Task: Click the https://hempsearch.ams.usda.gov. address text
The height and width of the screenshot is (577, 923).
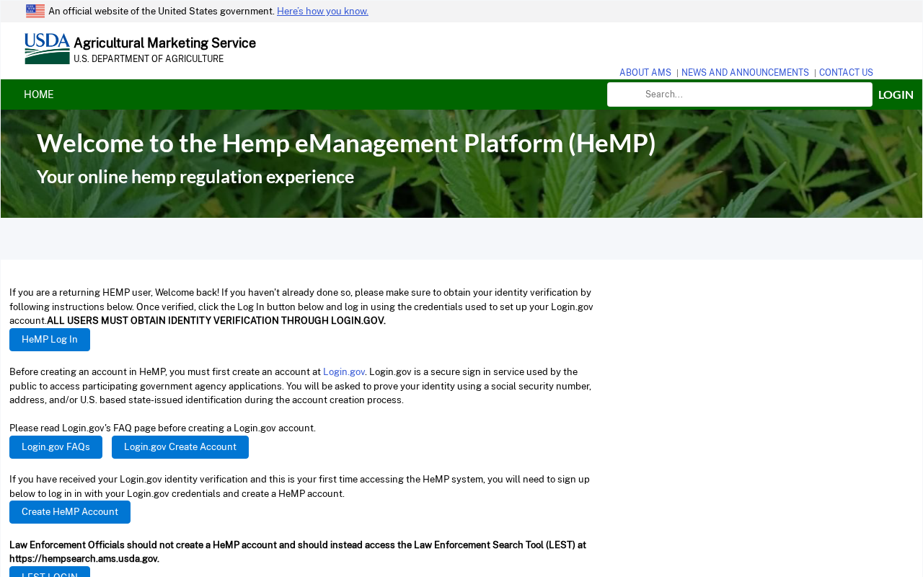Action: coord(84,559)
